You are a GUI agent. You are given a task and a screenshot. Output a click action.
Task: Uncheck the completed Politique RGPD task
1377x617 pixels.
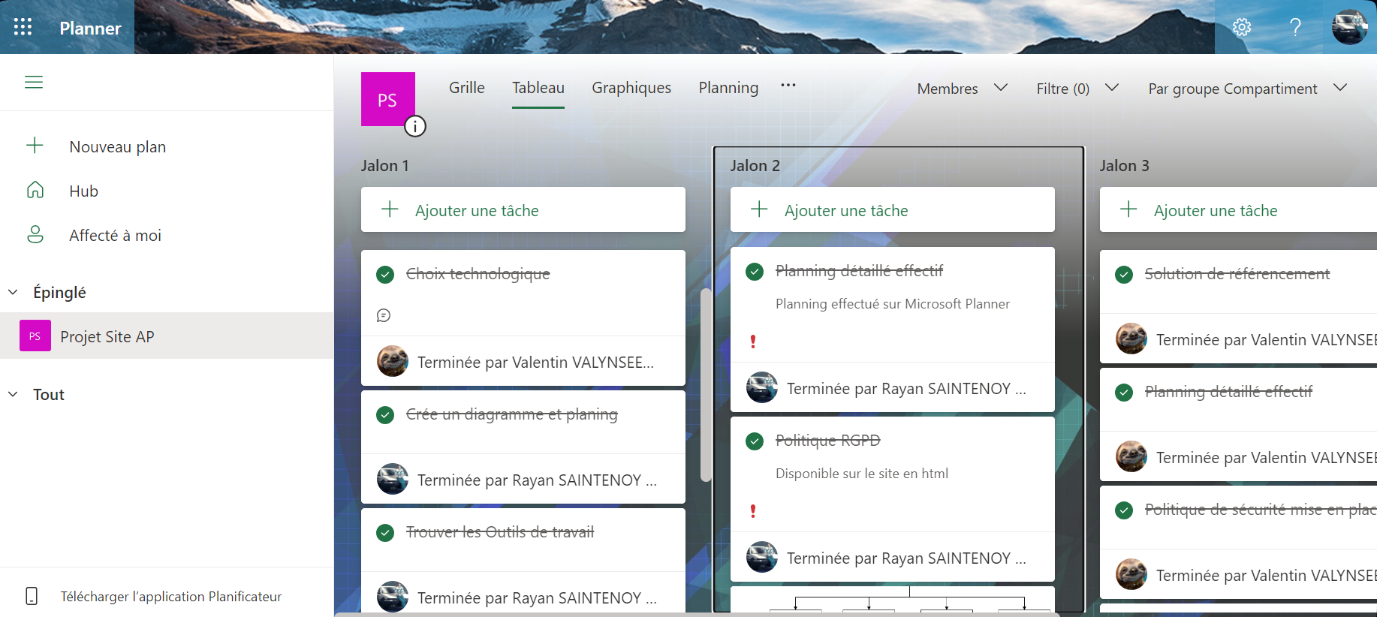click(x=755, y=441)
